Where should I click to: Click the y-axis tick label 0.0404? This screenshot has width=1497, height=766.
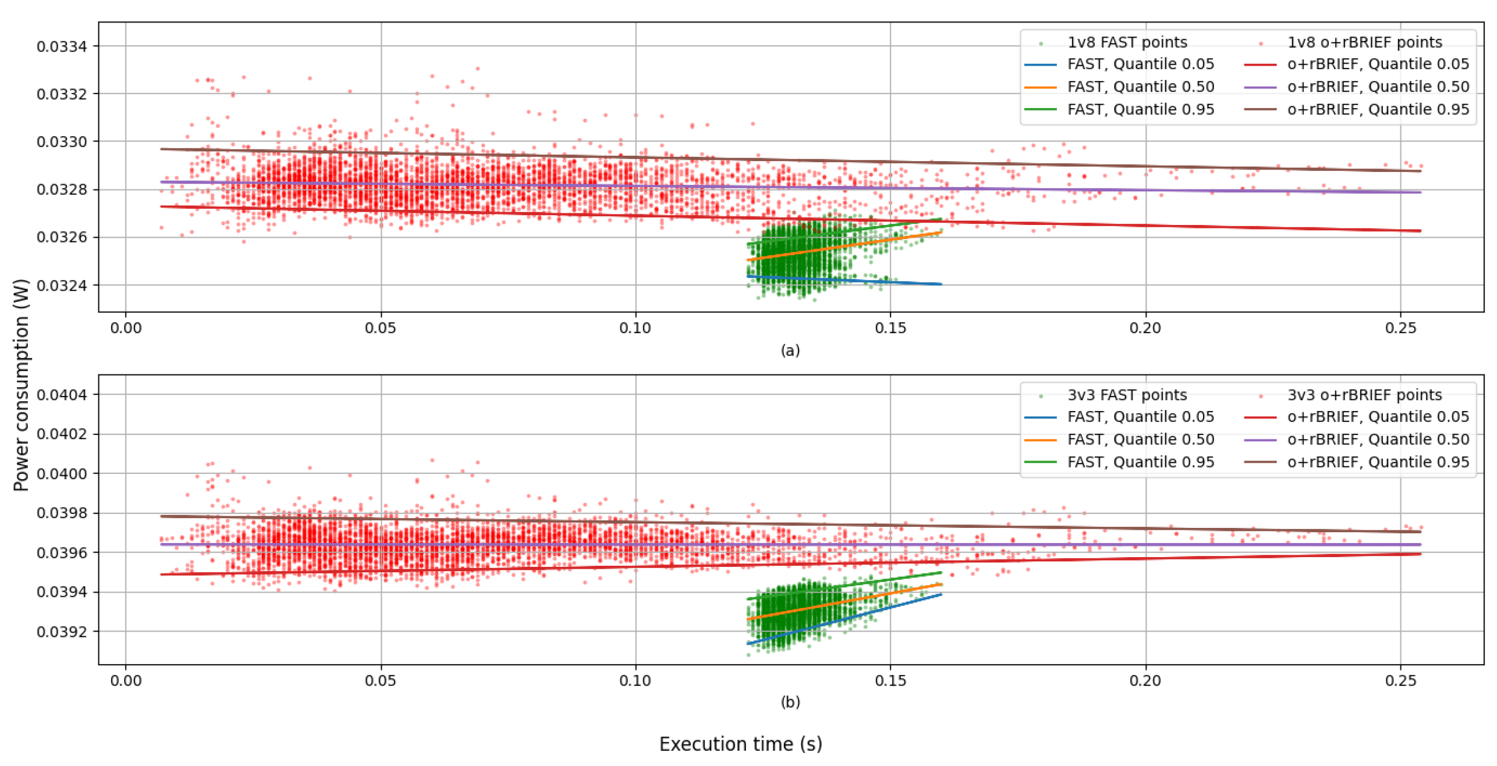coord(62,395)
